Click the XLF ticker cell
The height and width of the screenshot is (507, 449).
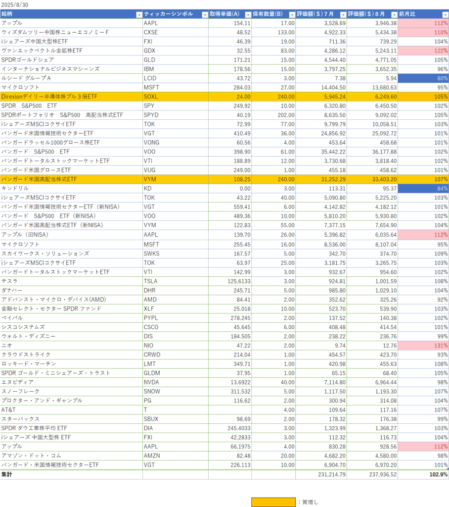pyautogui.click(x=176, y=309)
